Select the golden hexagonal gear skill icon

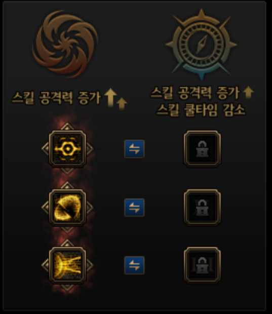[67, 149]
